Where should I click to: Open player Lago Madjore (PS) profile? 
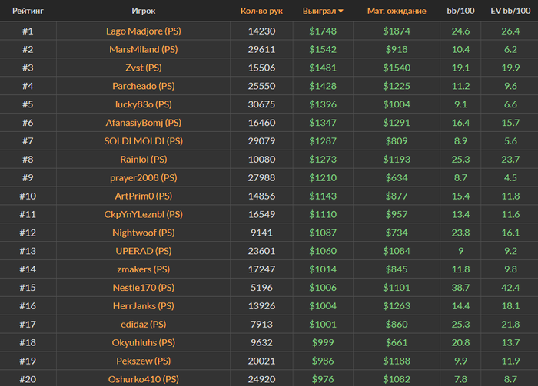144,31
